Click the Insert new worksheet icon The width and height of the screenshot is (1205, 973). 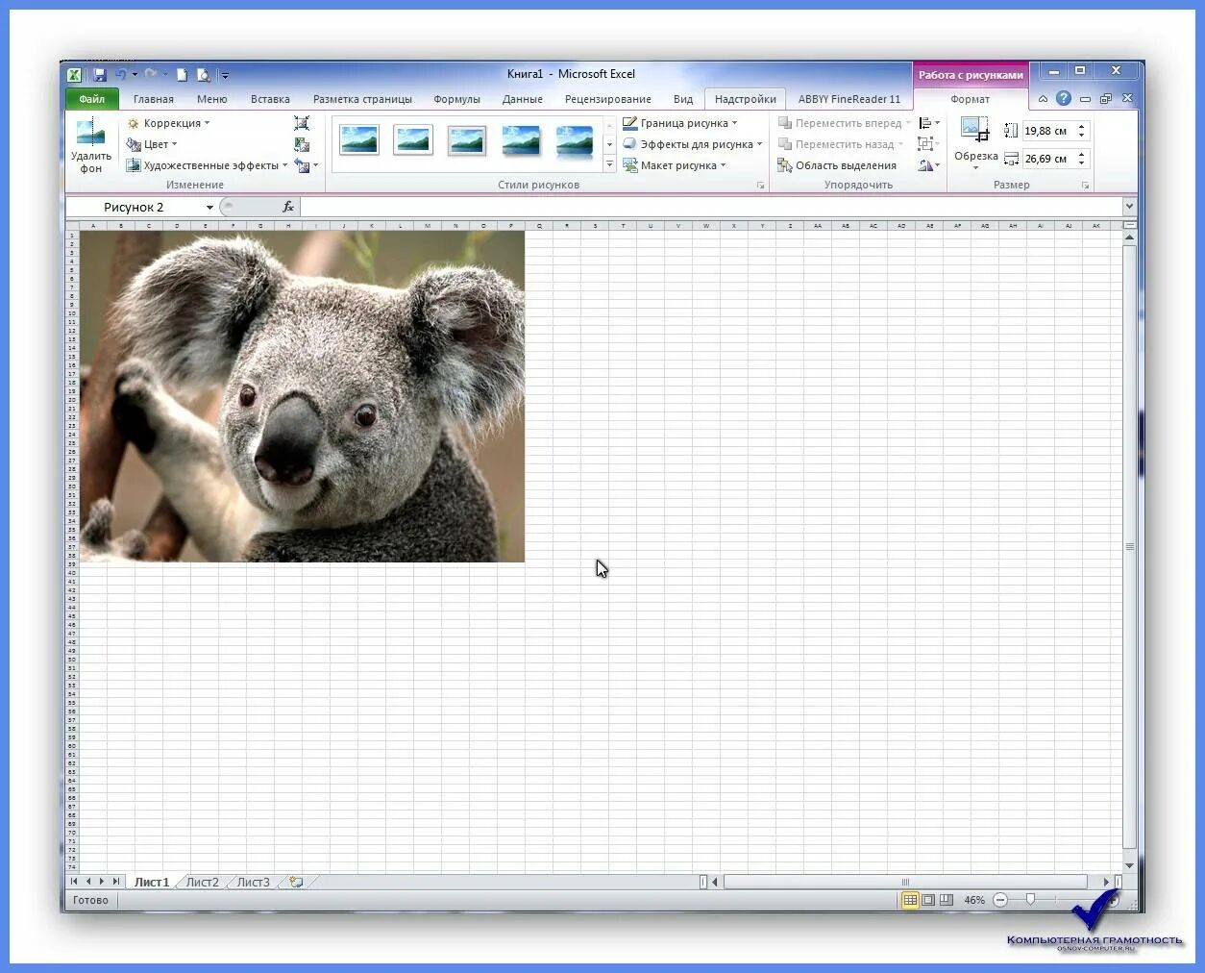coord(296,882)
